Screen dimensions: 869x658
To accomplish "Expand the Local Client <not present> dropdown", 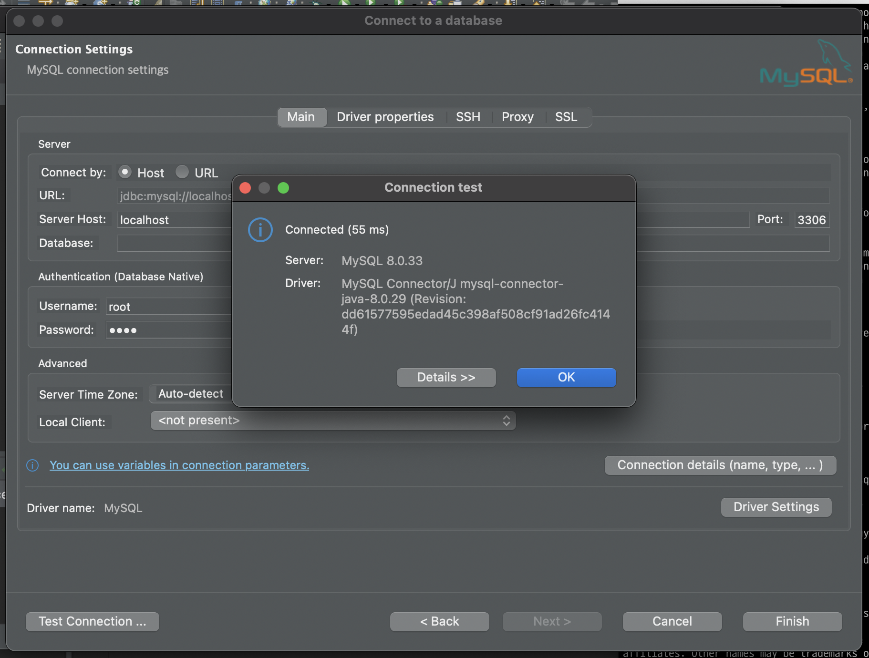I will (333, 421).
